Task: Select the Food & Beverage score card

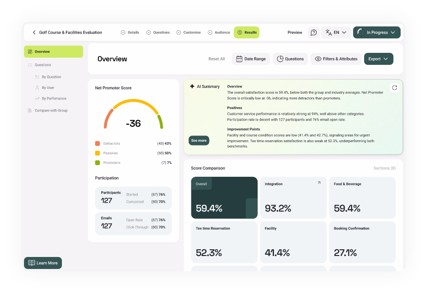Action: [362, 197]
